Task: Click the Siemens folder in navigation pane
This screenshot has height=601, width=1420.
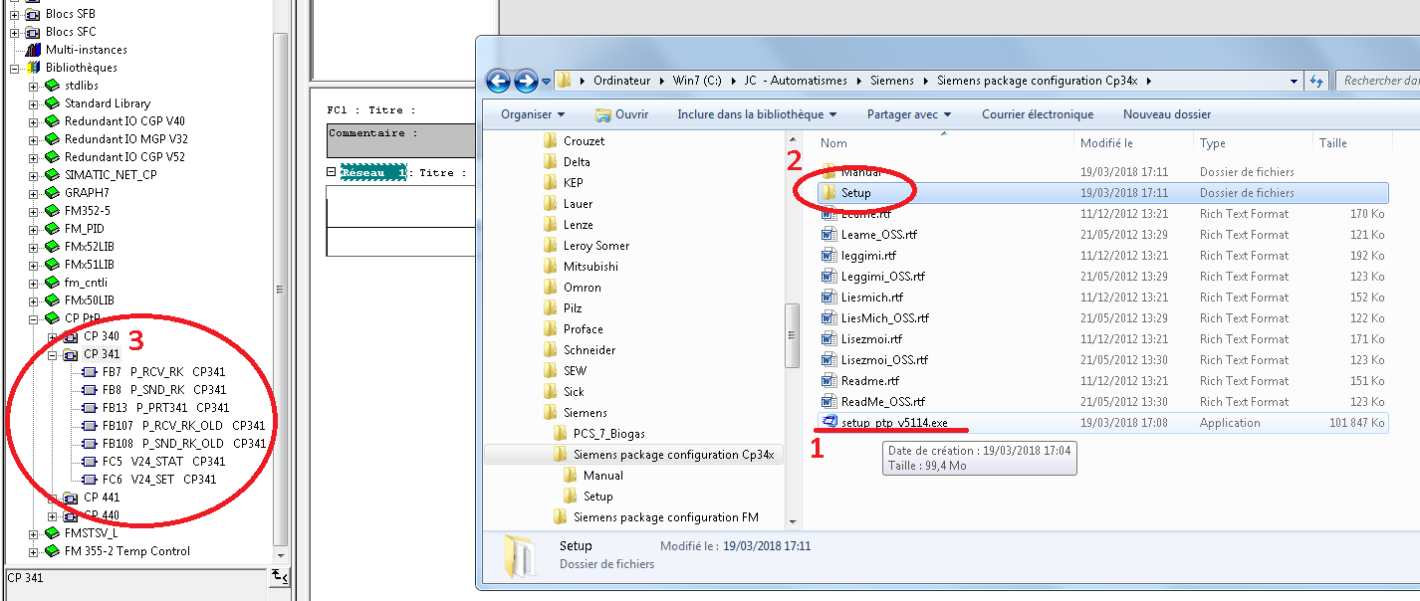Action: 585,413
